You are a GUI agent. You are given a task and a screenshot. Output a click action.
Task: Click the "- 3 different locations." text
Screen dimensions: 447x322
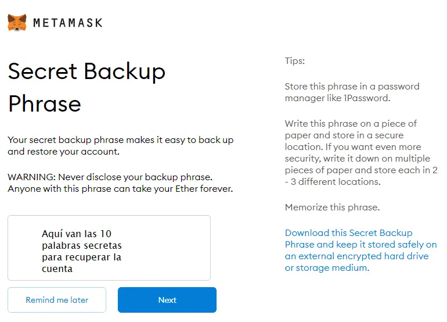coord(332,182)
